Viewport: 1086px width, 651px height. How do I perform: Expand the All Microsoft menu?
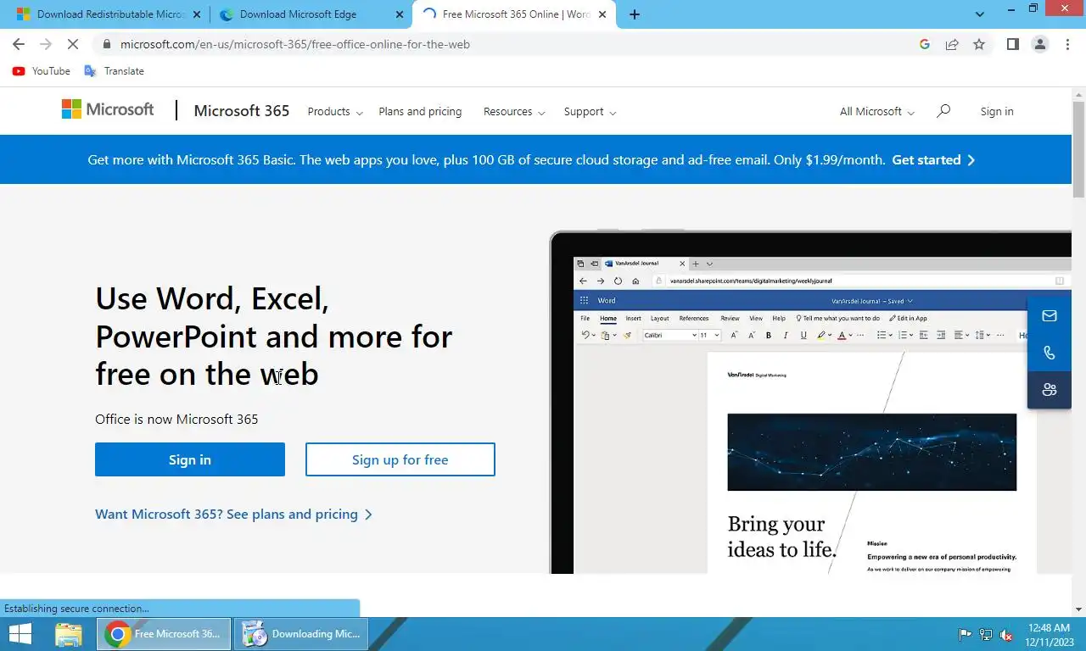coord(877,111)
